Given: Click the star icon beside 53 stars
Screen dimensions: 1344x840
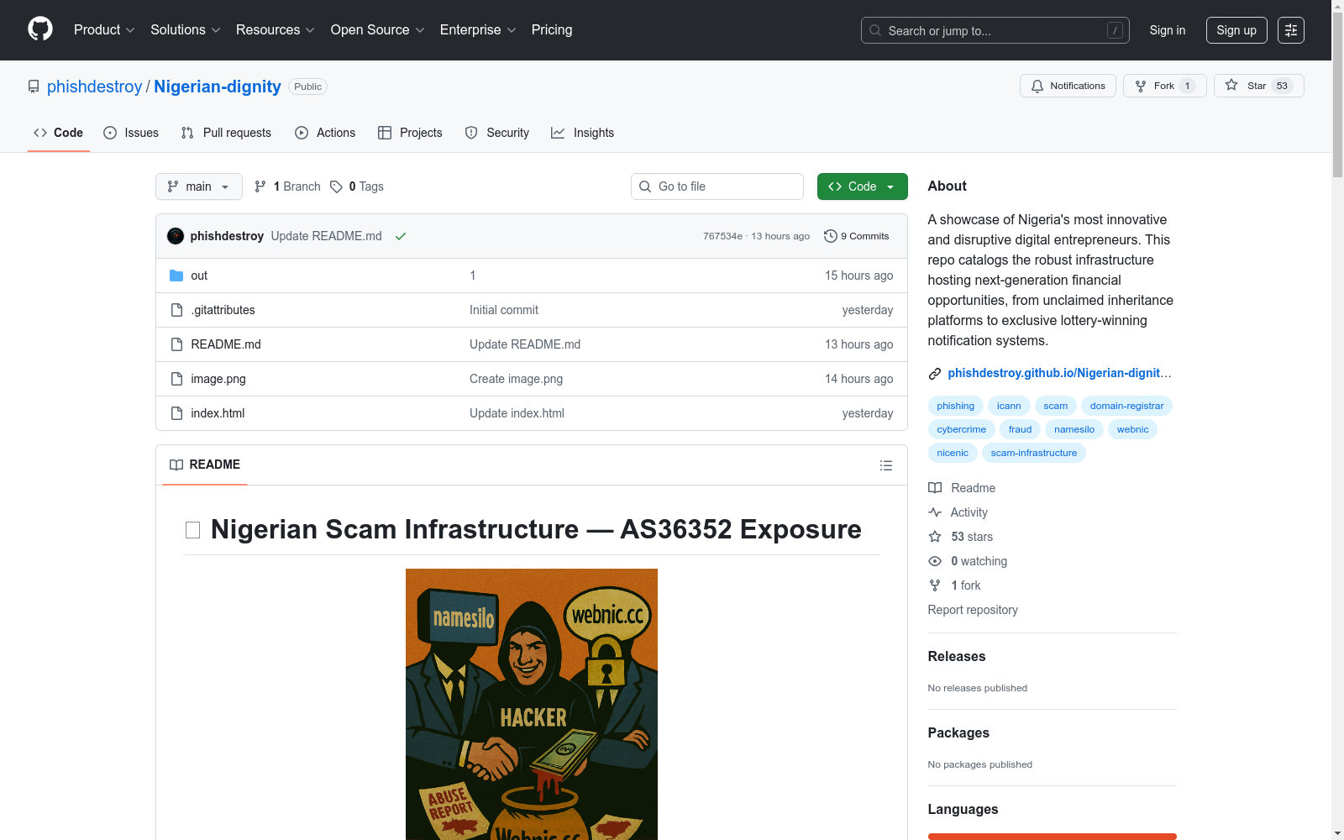Looking at the screenshot, I should coord(935,537).
